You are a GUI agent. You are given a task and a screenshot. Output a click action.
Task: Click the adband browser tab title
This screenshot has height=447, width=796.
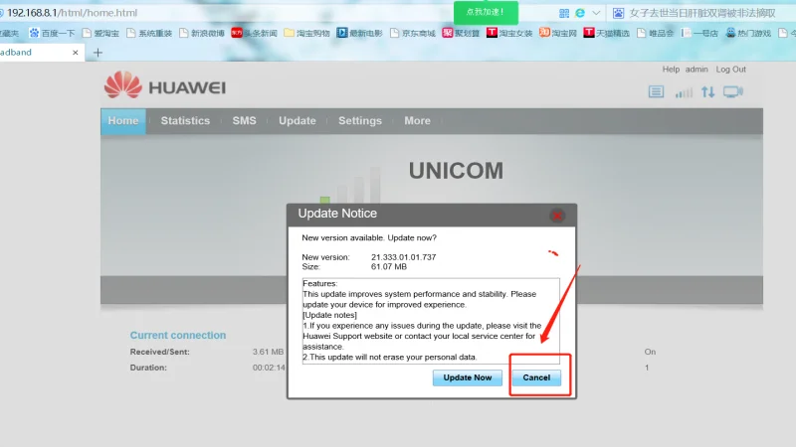16,53
